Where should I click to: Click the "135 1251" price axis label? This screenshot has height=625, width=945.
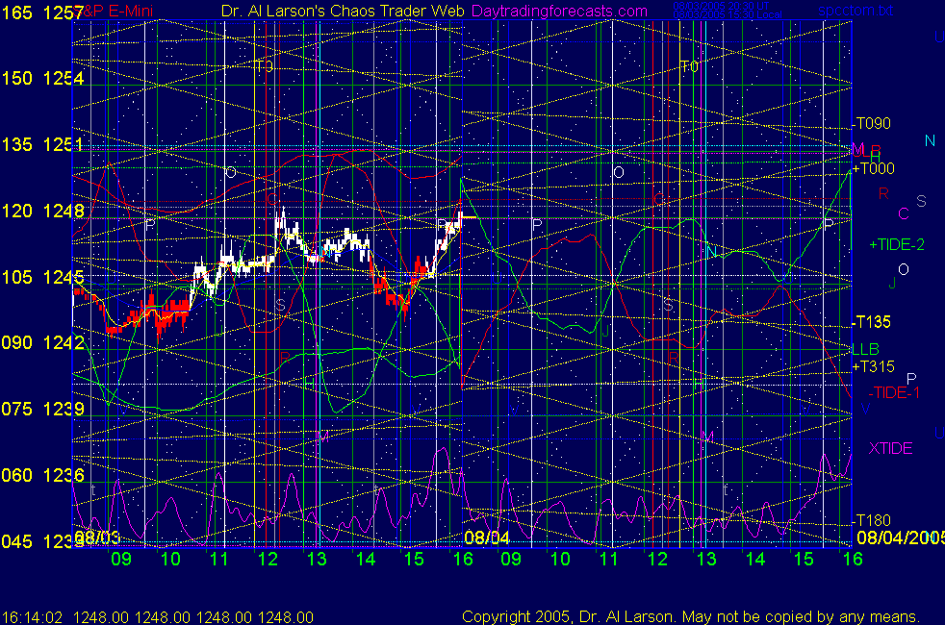pyautogui.click(x=42, y=144)
